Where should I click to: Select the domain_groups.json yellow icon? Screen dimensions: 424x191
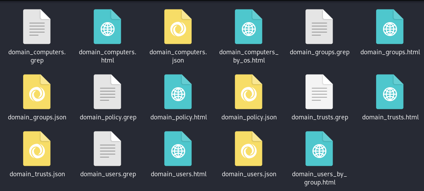[37, 92]
